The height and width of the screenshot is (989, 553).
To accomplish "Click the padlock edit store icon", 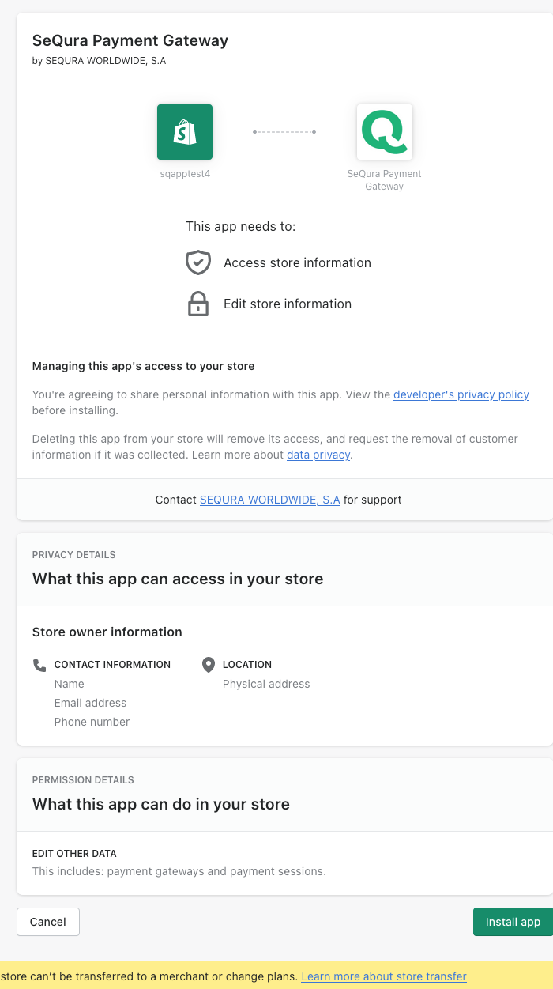I will point(197,304).
